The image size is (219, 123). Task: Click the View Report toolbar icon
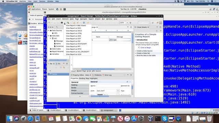[62, 23]
